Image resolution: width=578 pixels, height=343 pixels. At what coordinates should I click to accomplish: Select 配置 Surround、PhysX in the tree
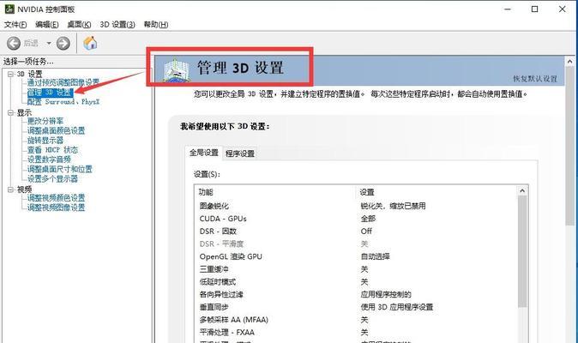[63, 102]
